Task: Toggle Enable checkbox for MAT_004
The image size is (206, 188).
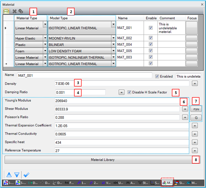Action: 151,44
